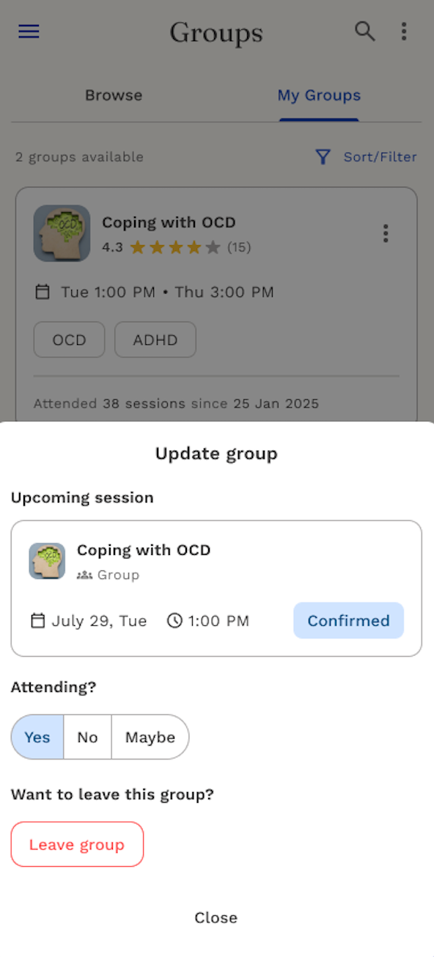Tap the search magnifier icon

(x=364, y=32)
